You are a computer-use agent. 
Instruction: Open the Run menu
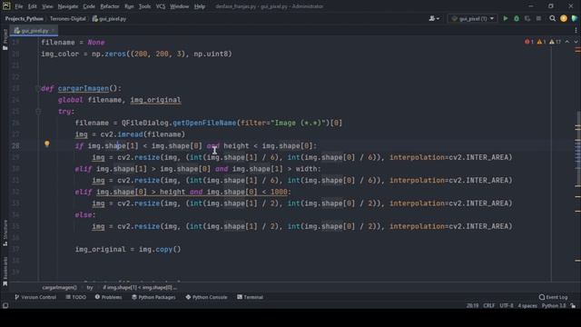point(129,6)
